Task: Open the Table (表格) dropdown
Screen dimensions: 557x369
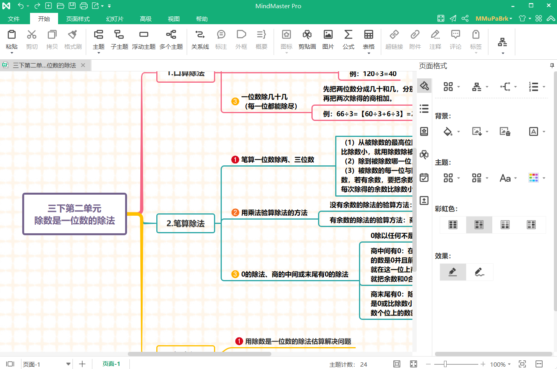Action: click(x=369, y=53)
